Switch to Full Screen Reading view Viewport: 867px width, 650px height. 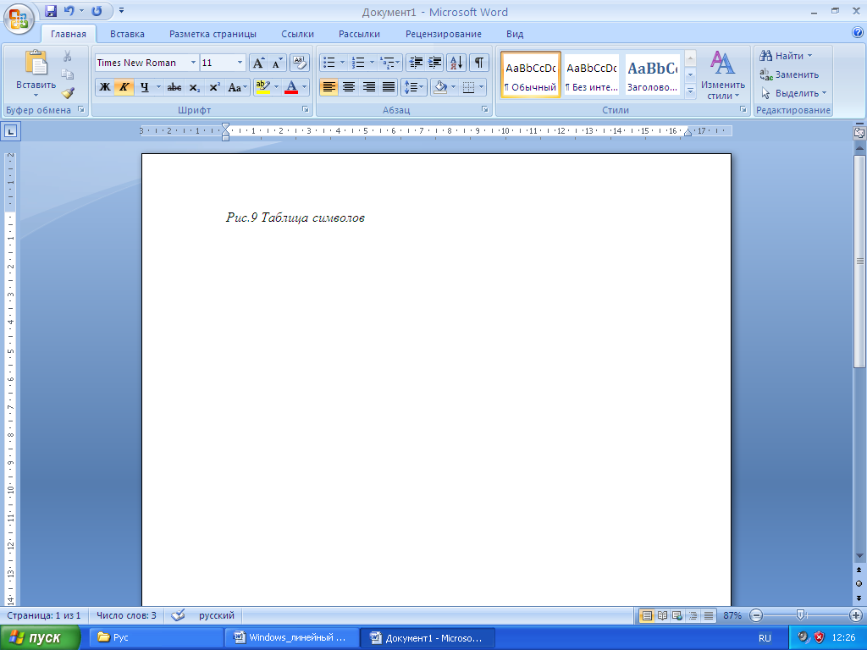click(x=662, y=615)
